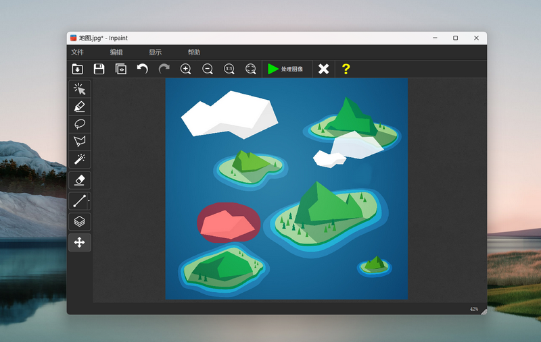
Task: Expand the line tool options arrow
Action: pyautogui.click(x=89, y=201)
